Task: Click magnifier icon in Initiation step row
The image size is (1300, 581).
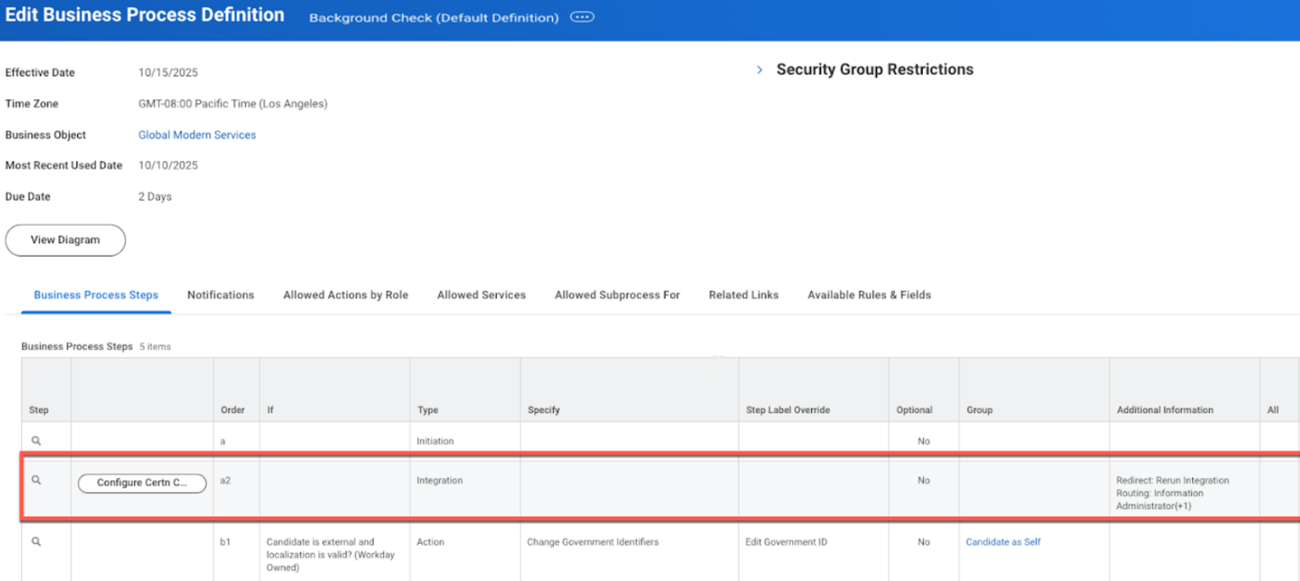Action: click(x=37, y=441)
